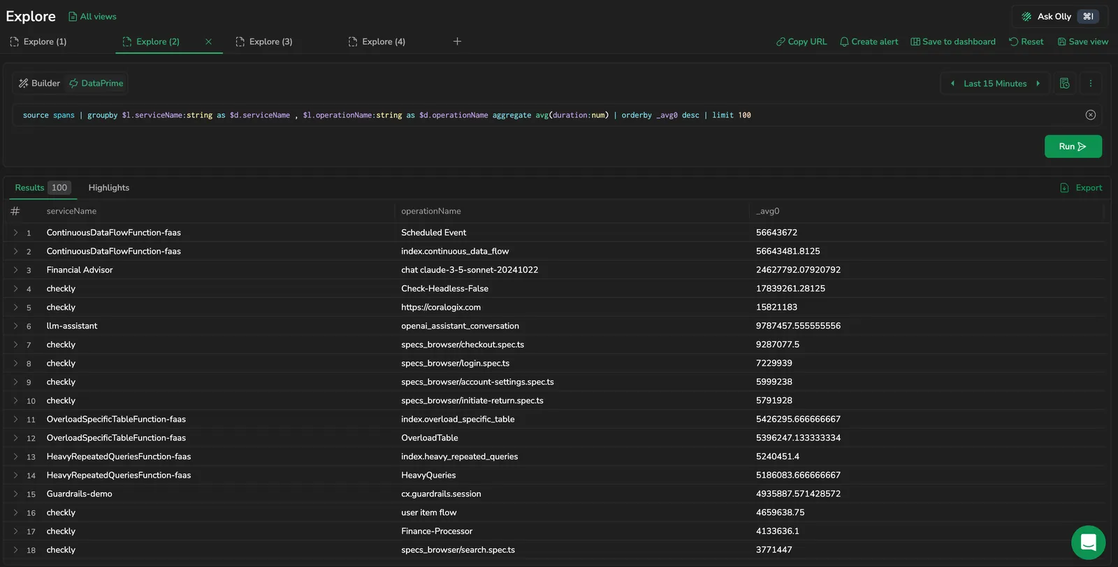Switch to Explore (4) tab
This screenshot has width=1118, height=567.
pos(377,41)
